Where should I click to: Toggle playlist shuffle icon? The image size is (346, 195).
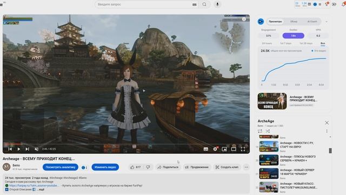pos(268,131)
